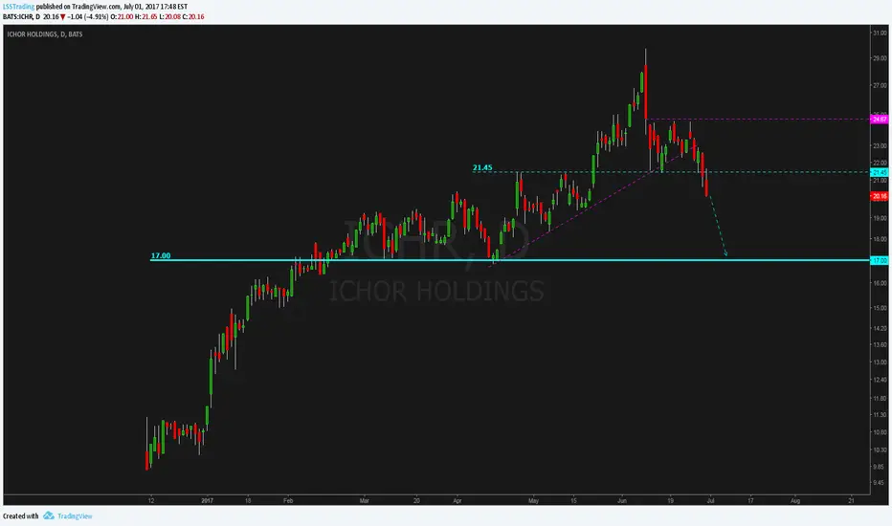Click the BATS:ICHR, D symbol text
This screenshot has width=892, height=526.
tap(21, 17)
